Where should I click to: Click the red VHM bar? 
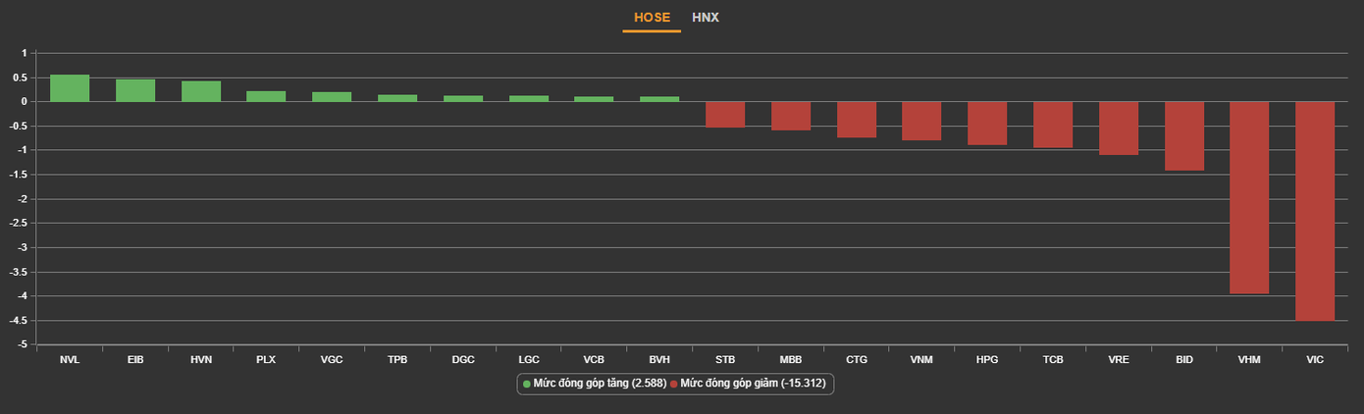(x=1249, y=197)
